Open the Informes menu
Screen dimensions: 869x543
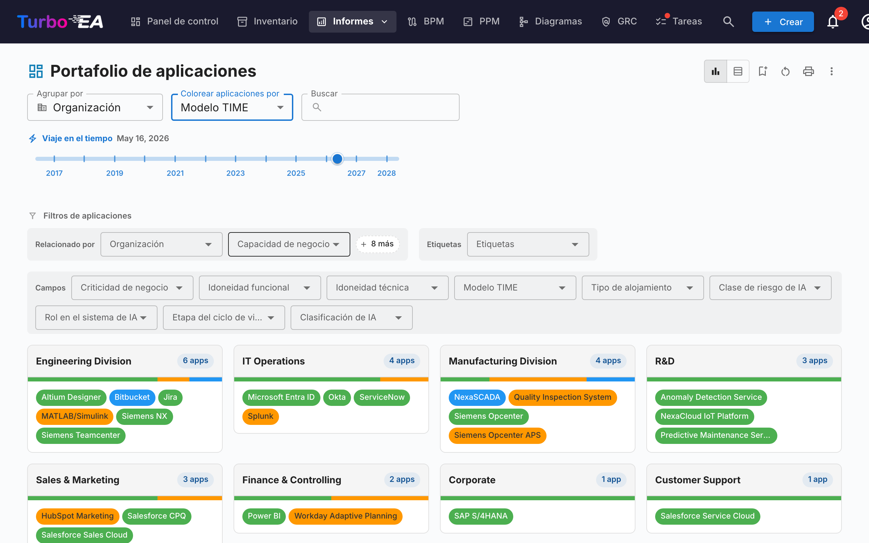352,21
